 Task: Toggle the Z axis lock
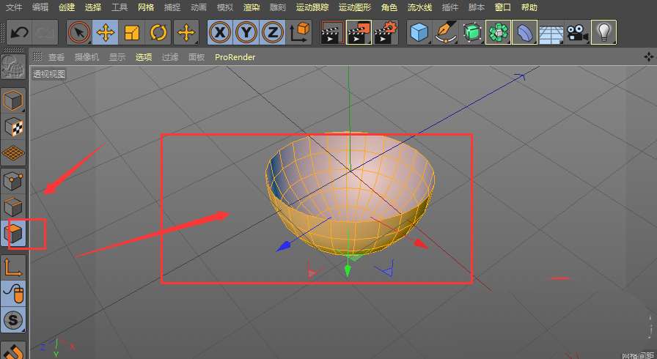[x=273, y=33]
